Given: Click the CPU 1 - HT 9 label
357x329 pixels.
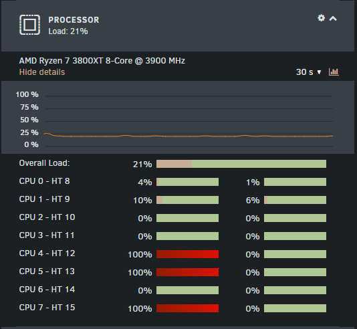Looking at the screenshot, I should click(x=44, y=199).
